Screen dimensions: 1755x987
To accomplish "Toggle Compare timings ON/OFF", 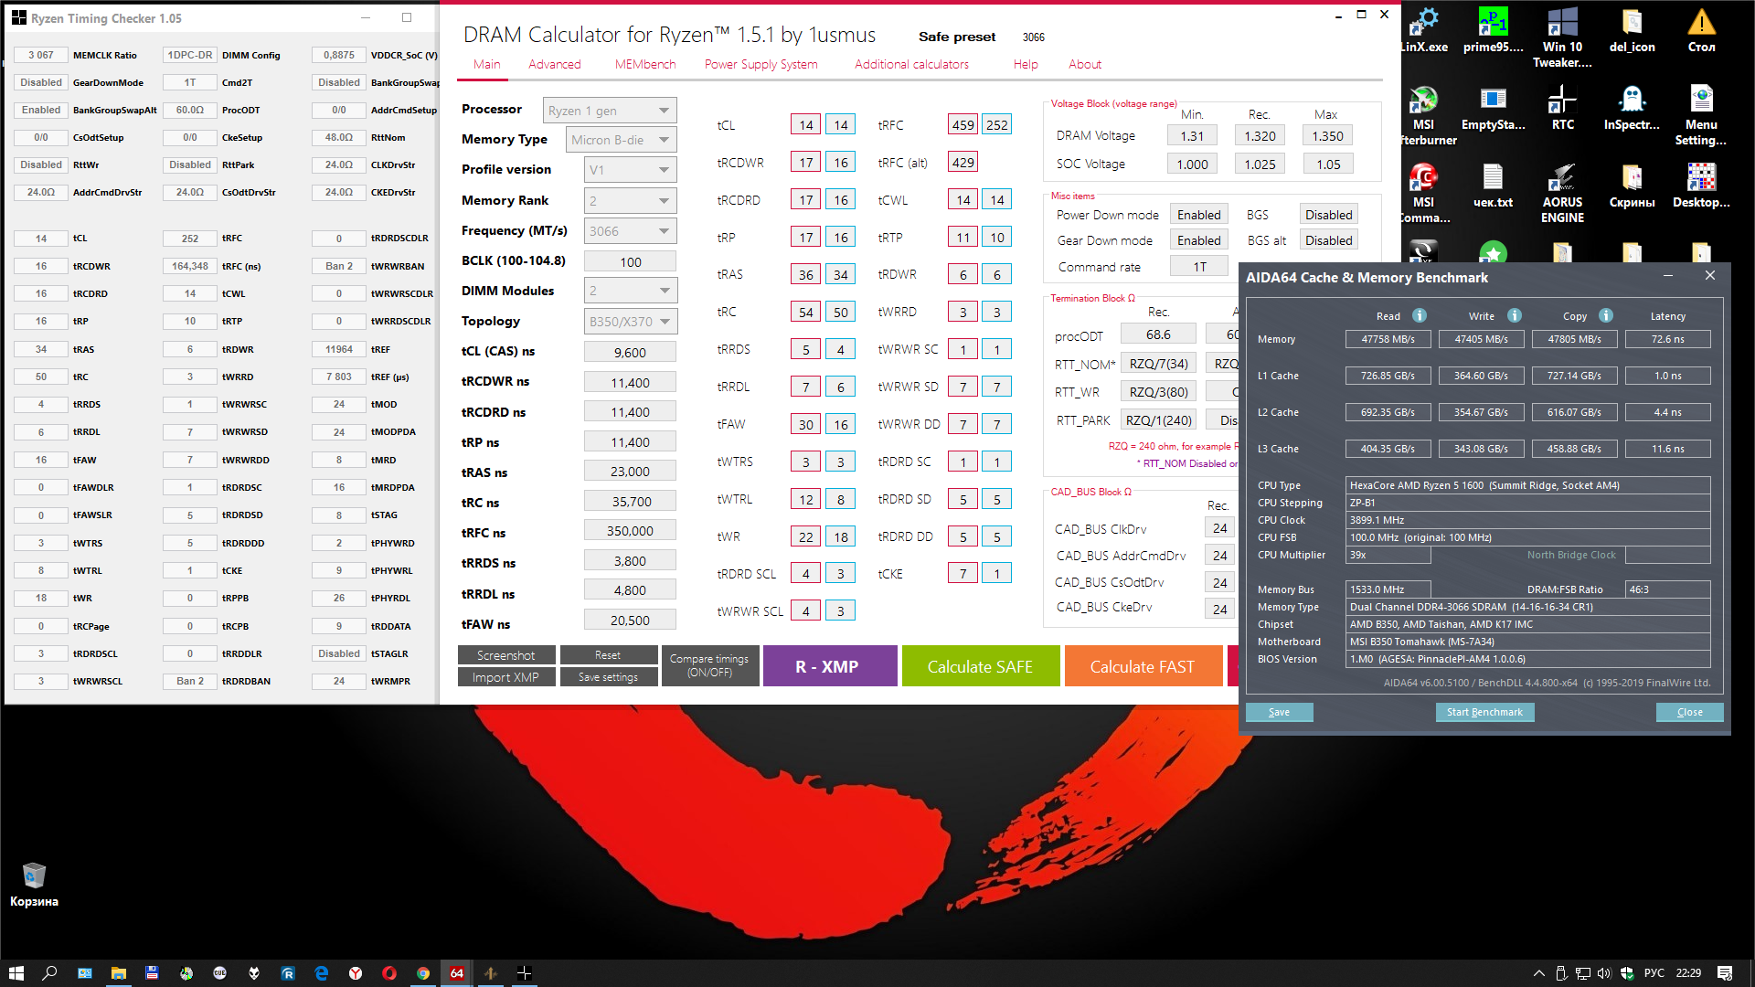I will point(709,665).
